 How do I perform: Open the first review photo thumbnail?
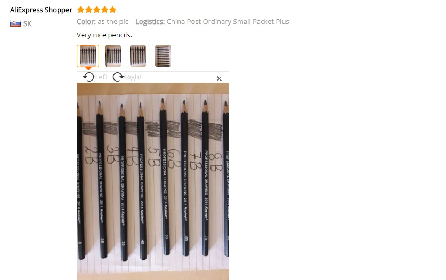pos(88,56)
